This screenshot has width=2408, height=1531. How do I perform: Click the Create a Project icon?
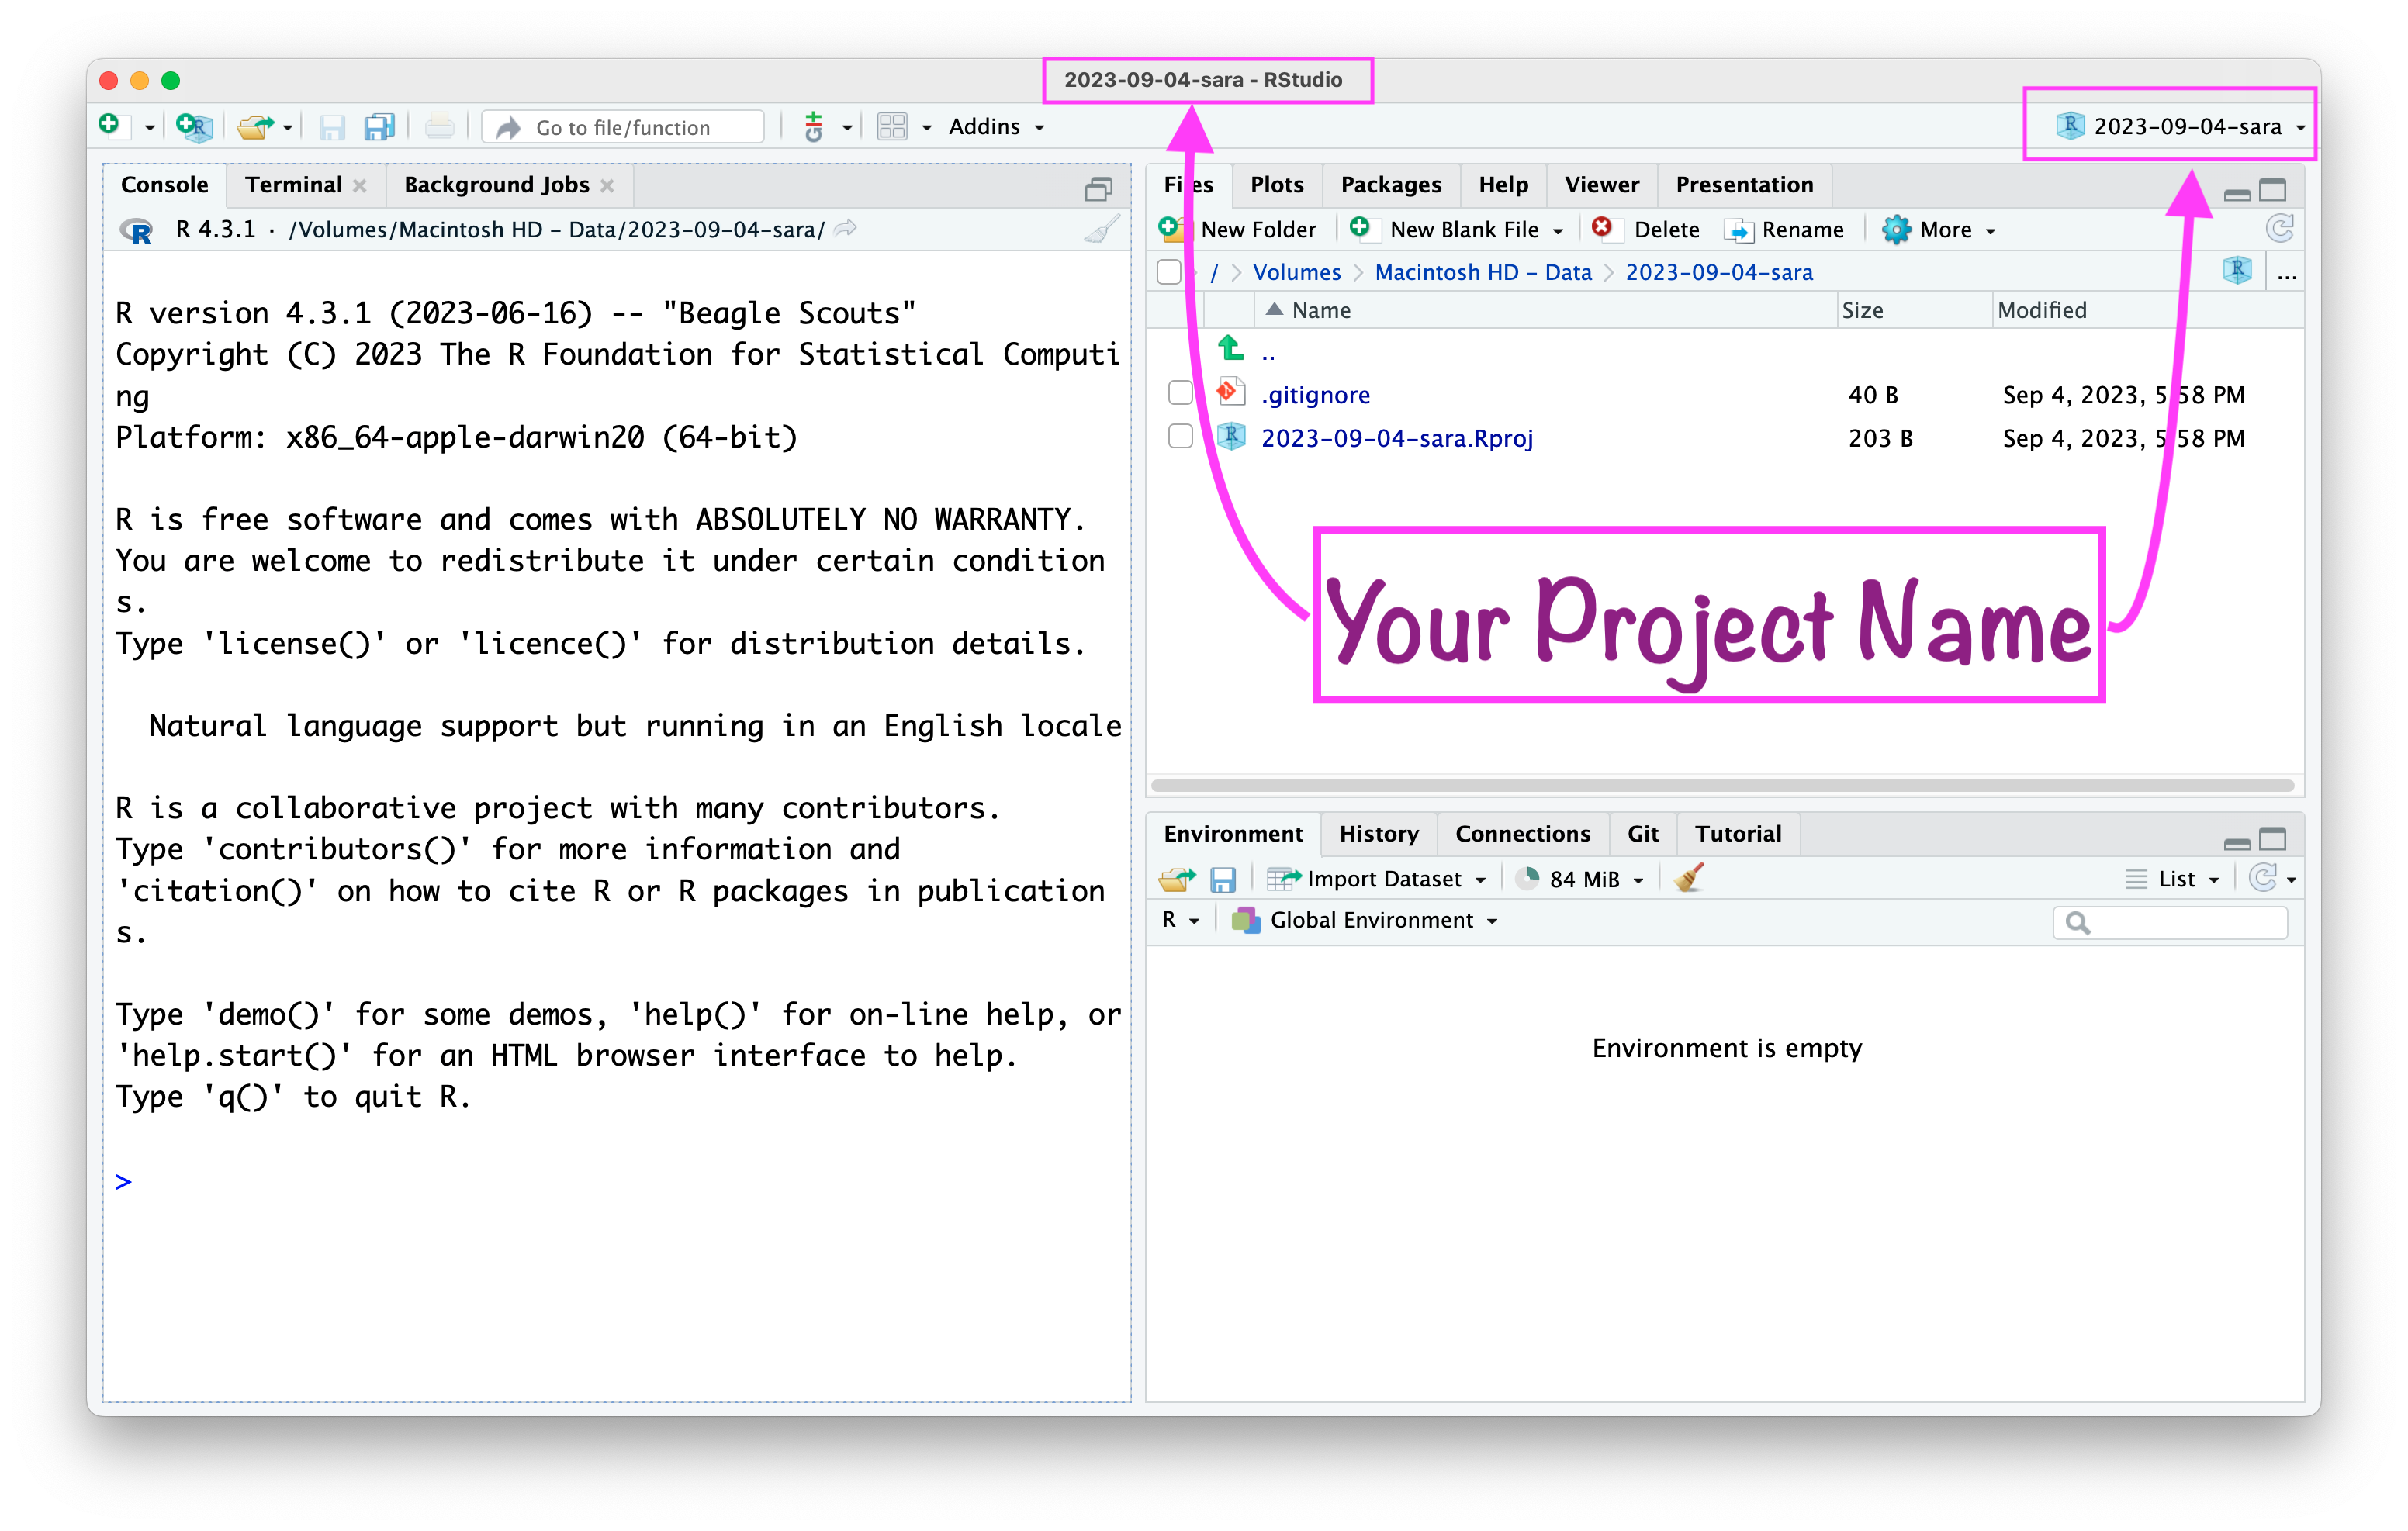pos(193,127)
